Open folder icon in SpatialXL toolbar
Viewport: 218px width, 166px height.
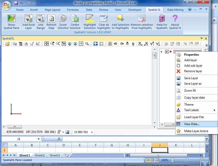point(8,44)
